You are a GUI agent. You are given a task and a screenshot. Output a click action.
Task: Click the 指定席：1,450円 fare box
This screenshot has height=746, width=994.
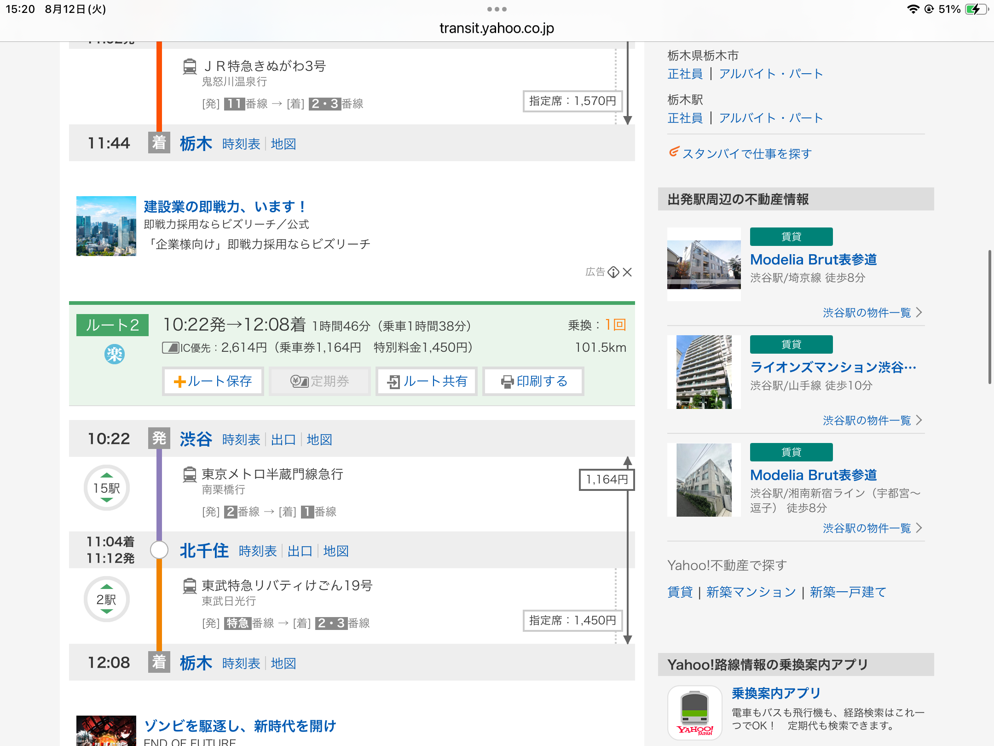pyautogui.click(x=573, y=620)
